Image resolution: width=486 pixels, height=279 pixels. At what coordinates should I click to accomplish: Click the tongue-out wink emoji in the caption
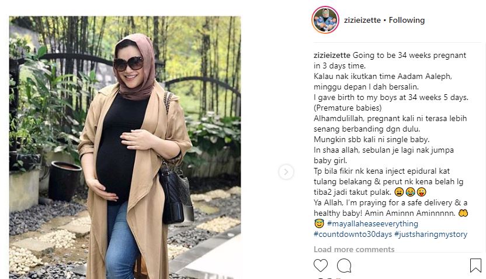(421, 192)
